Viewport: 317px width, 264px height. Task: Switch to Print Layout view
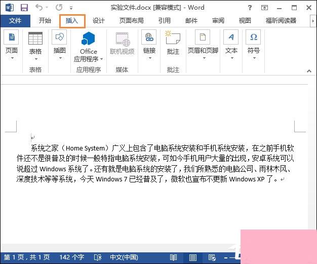pos(192,257)
